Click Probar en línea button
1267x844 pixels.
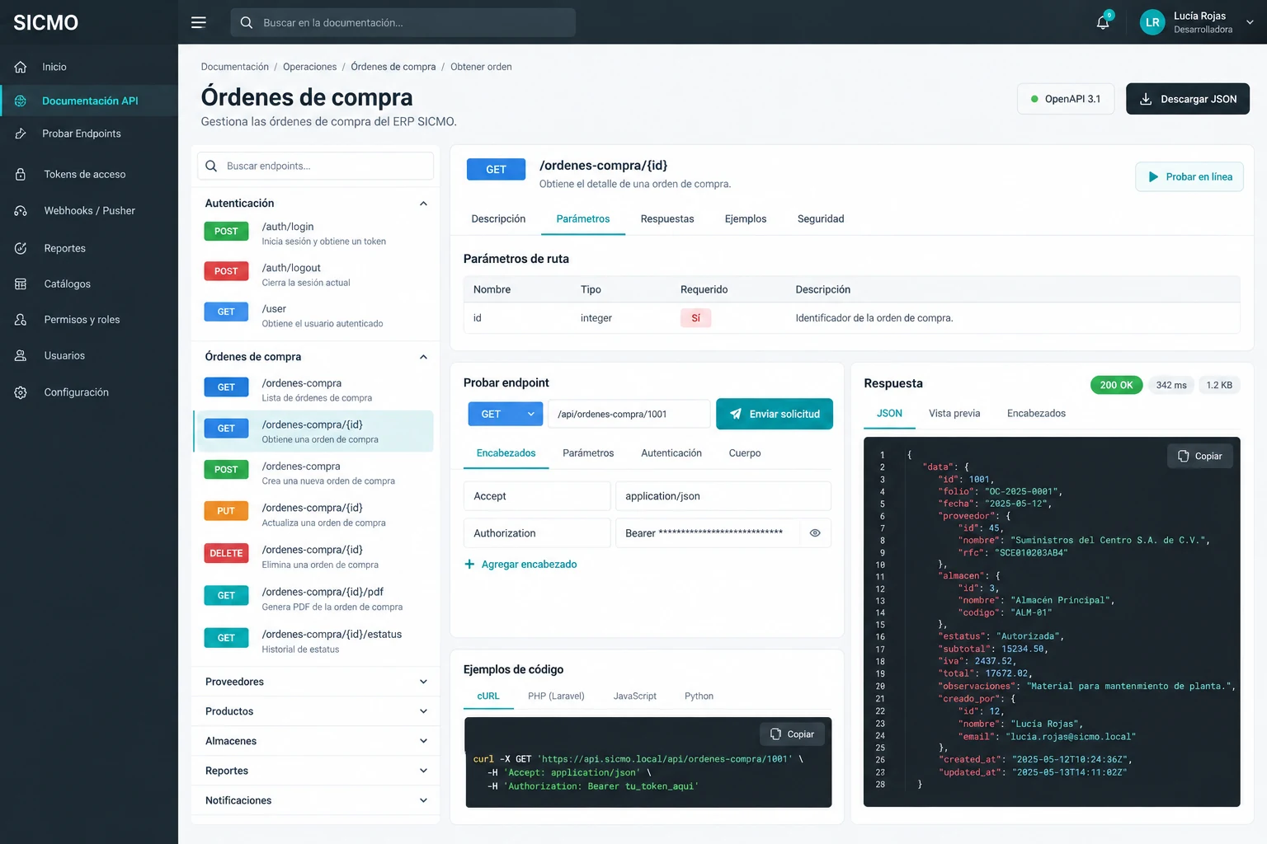point(1189,177)
